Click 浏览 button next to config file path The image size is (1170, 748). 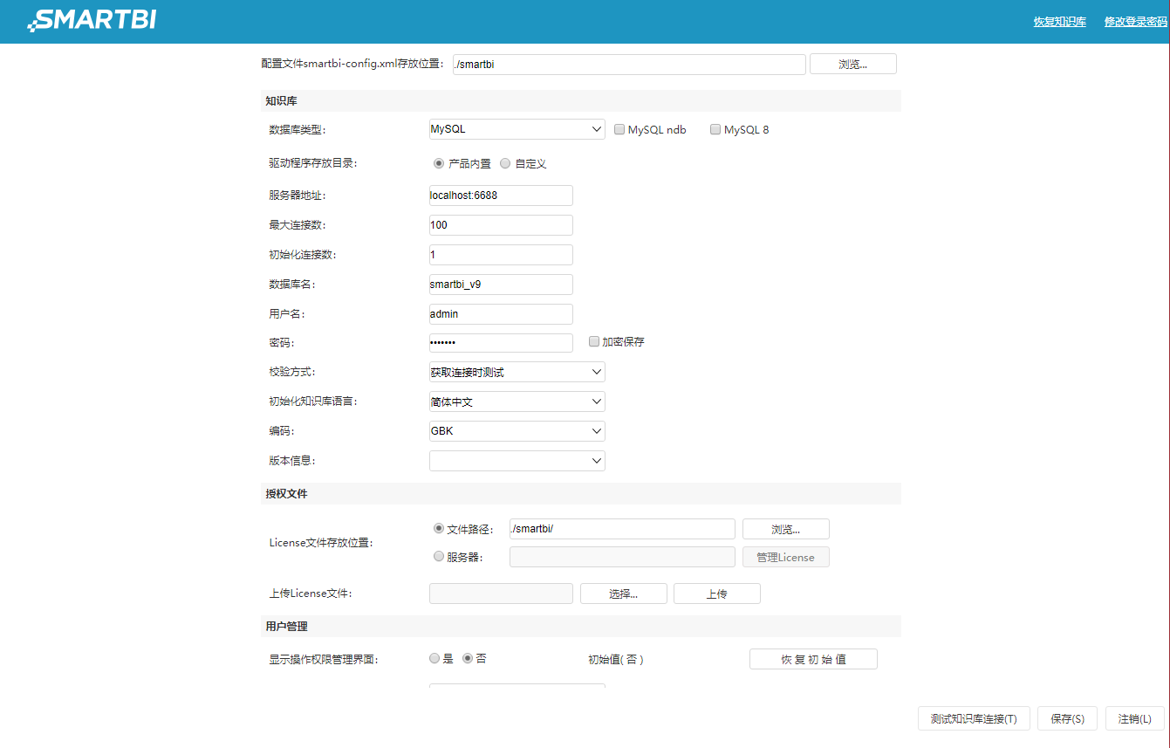pos(853,64)
